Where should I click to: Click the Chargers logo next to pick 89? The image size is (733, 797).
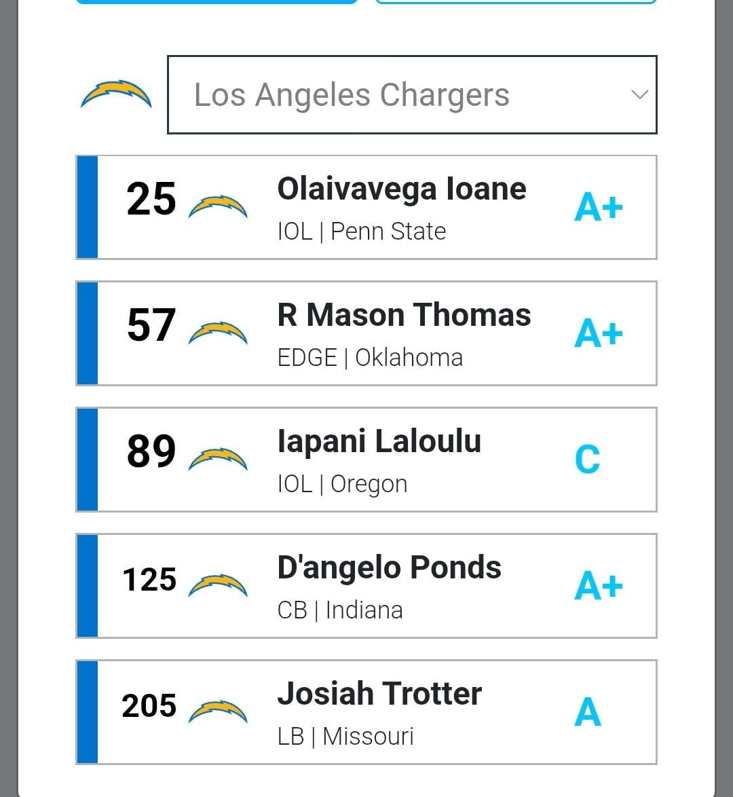(217, 459)
